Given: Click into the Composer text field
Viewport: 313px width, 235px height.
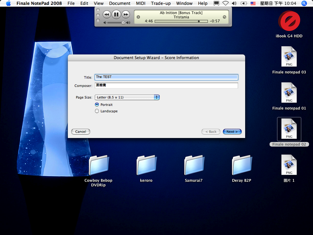Looking at the screenshot, I should (x=166, y=86).
